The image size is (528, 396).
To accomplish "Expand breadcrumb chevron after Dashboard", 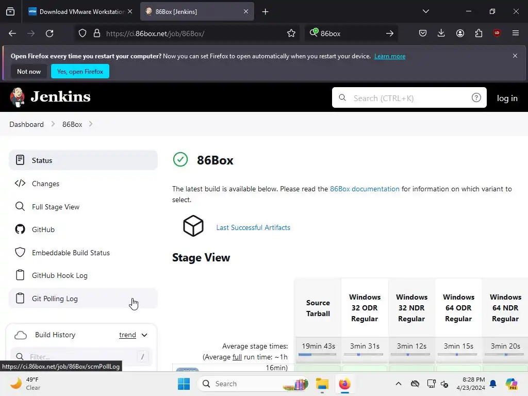I will click(53, 124).
